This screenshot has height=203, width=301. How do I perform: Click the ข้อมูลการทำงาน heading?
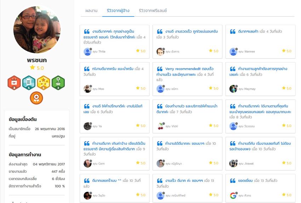click(25, 155)
